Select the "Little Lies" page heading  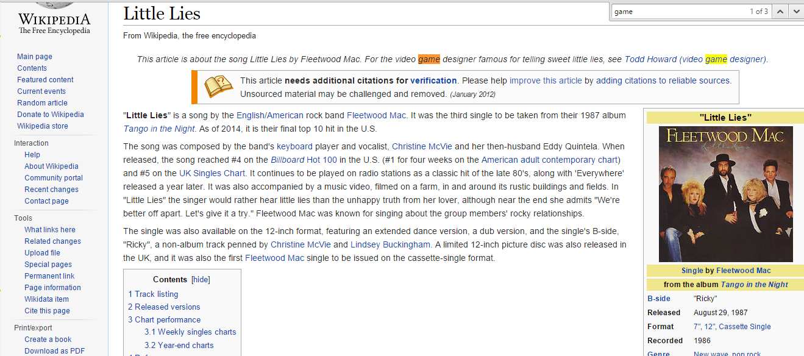[162, 13]
